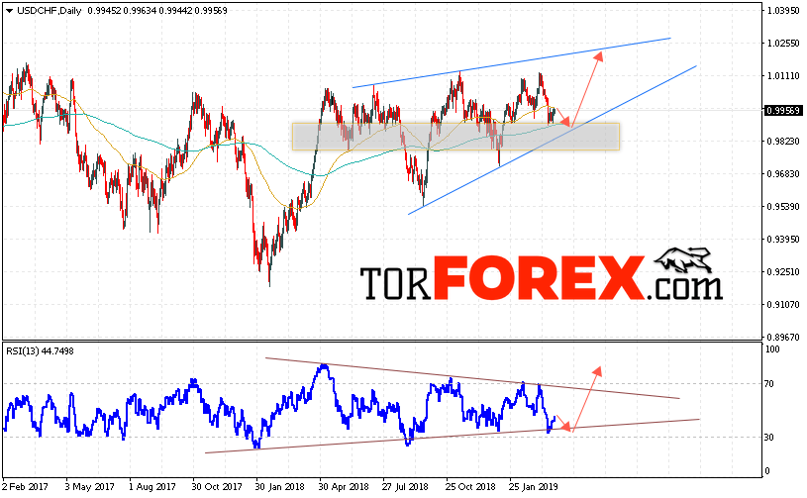Viewport: 807px width, 498px height.
Task: Select the OHLC values 0.99452 0.99634 0.99442 0.99569
Action: [157, 11]
